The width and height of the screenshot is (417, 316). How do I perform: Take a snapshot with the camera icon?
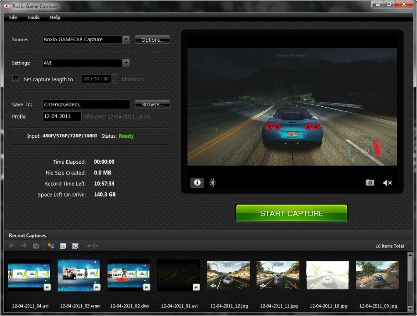tap(370, 183)
